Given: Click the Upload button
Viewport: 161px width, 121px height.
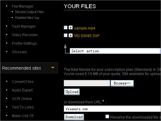Looking at the screenshot, I should click(x=72, y=92).
